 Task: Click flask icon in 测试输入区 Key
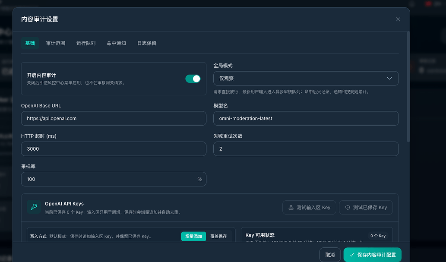coord(291,208)
